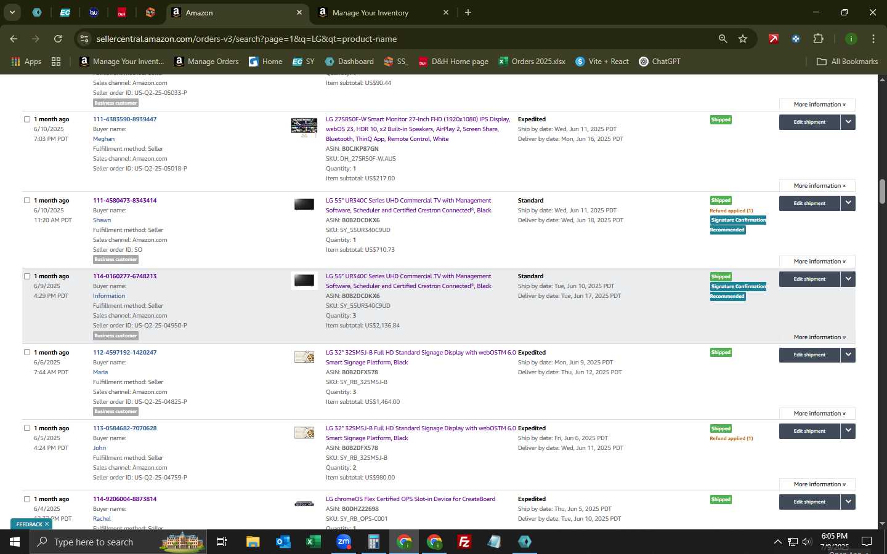Open the D&H Home page bookmark
The image size is (887, 554).
tap(453, 62)
